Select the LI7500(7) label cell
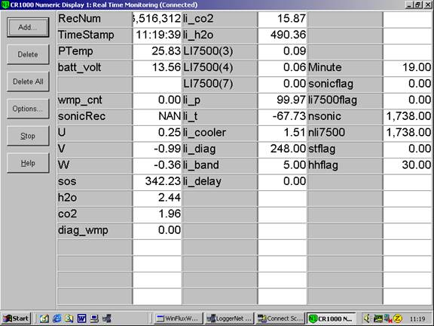 point(220,84)
